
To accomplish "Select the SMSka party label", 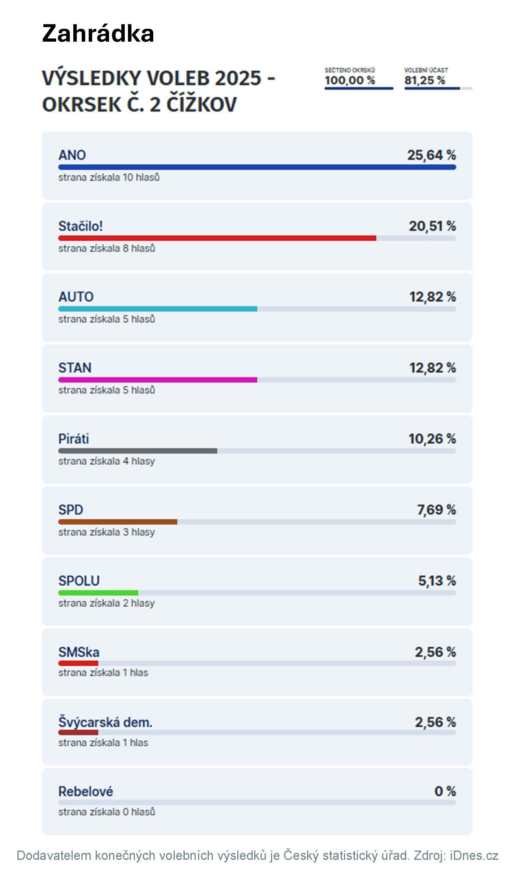I will (79, 652).
